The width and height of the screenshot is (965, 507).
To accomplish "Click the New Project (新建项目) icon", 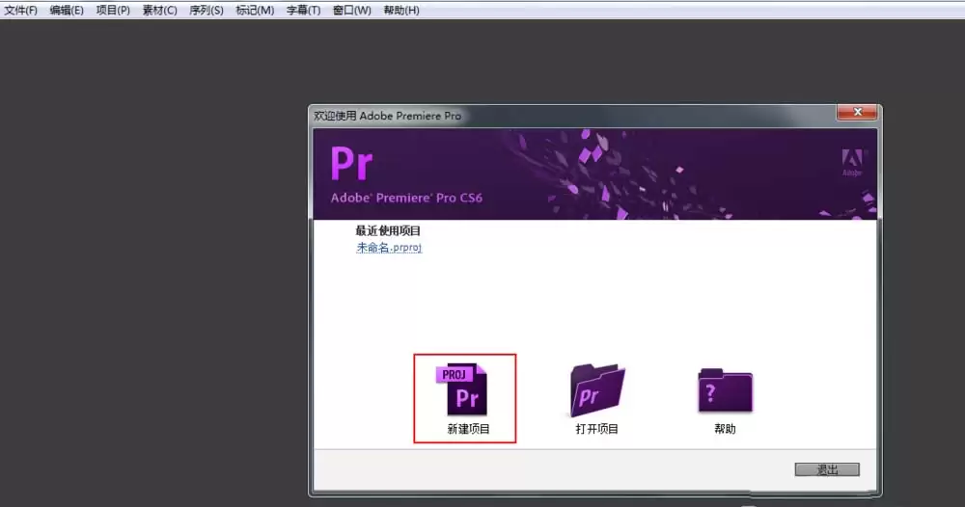I will 461,389.
